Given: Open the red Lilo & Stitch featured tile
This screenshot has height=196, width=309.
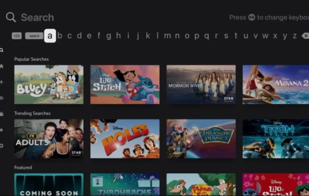Looking at the screenshot, I should click(x=276, y=184).
